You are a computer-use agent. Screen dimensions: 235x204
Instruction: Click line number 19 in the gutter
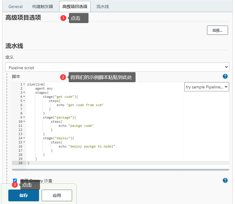(x=20, y=159)
